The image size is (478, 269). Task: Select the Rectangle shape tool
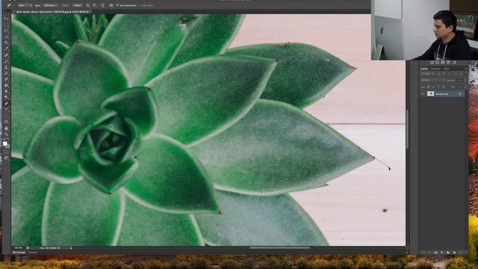(6, 122)
